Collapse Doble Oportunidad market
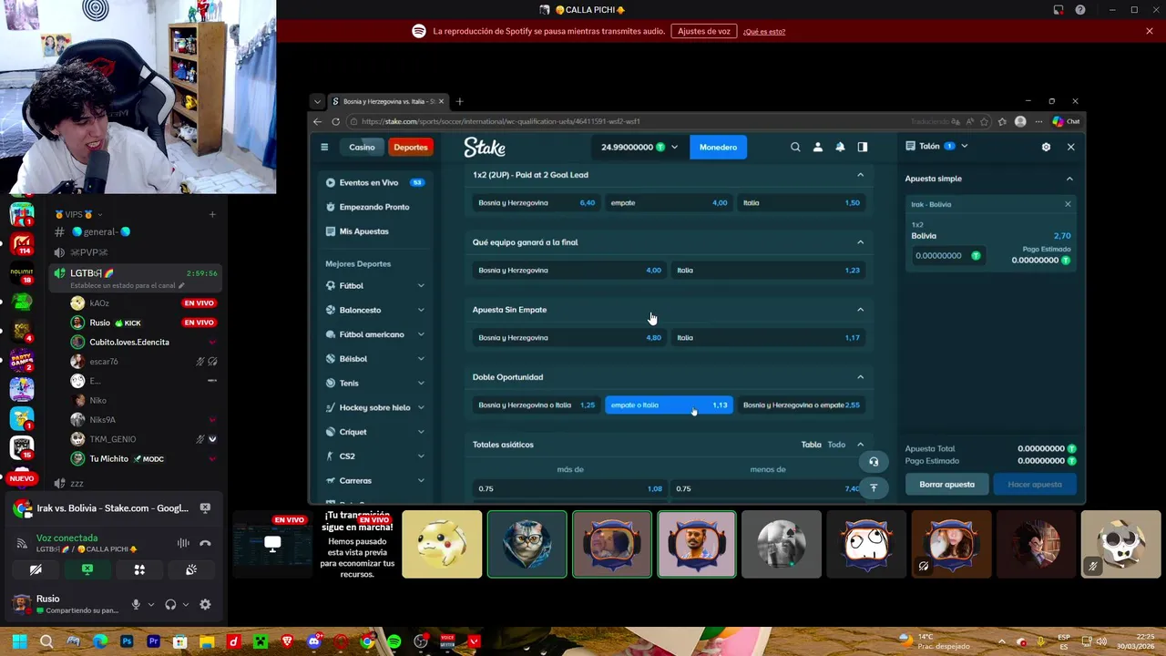The width and height of the screenshot is (1166, 656). [860, 377]
